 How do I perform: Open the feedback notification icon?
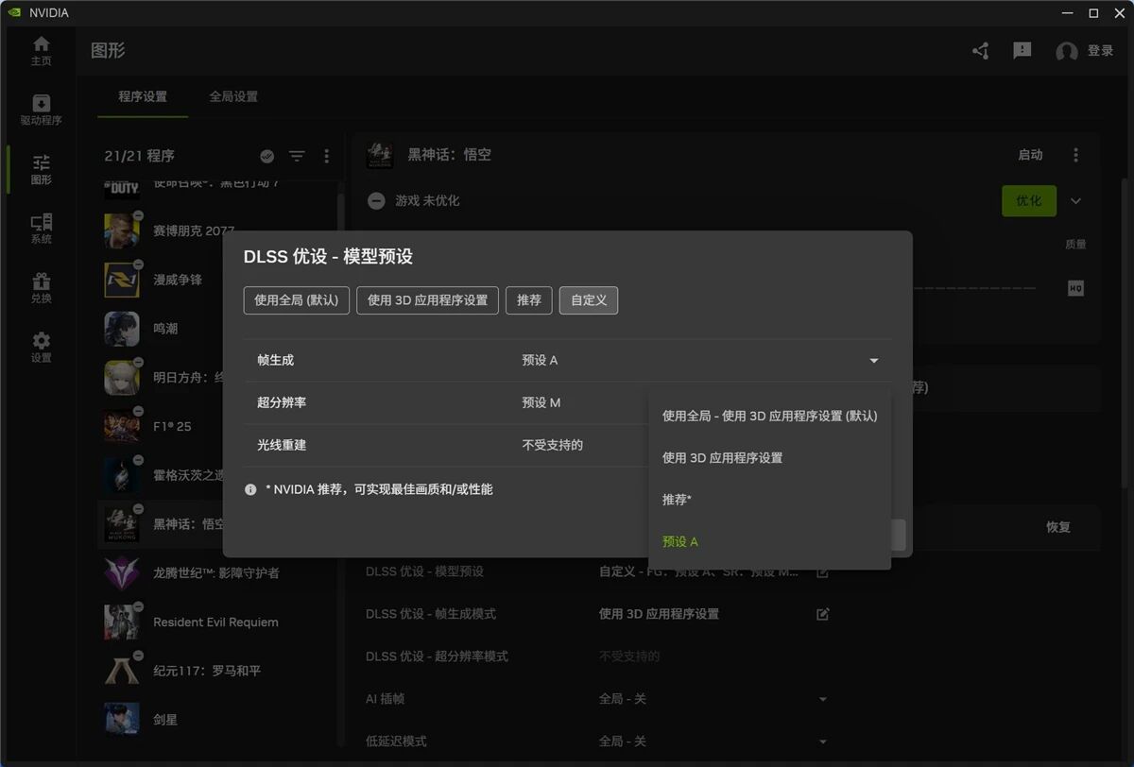pos(1022,51)
